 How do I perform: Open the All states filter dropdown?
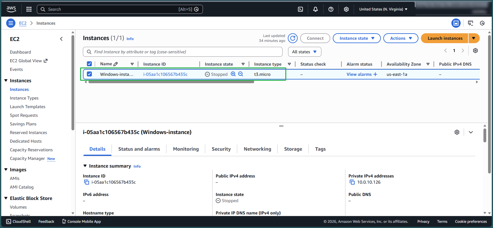pyautogui.click(x=304, y=52)
